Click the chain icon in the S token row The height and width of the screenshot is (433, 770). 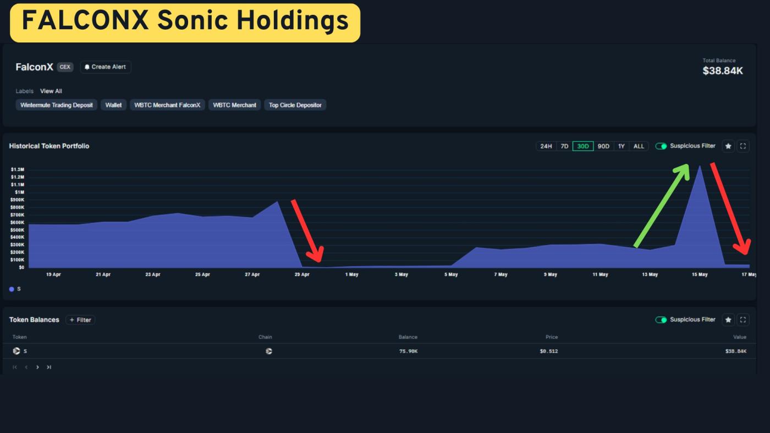click(269, 350)
